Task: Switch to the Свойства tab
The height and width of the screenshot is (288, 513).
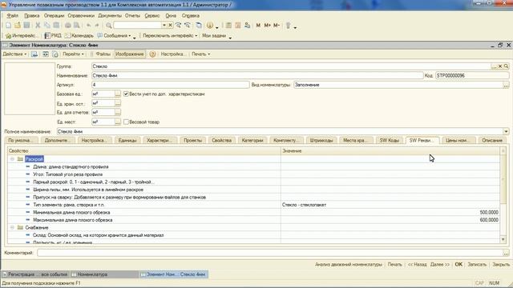Action: [221, 141]
